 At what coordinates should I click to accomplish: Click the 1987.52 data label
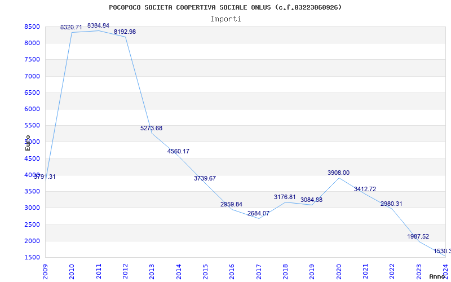pos(418,236)
